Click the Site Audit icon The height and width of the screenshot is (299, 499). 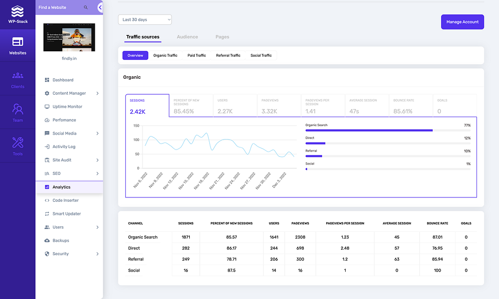tap(47, 160)
